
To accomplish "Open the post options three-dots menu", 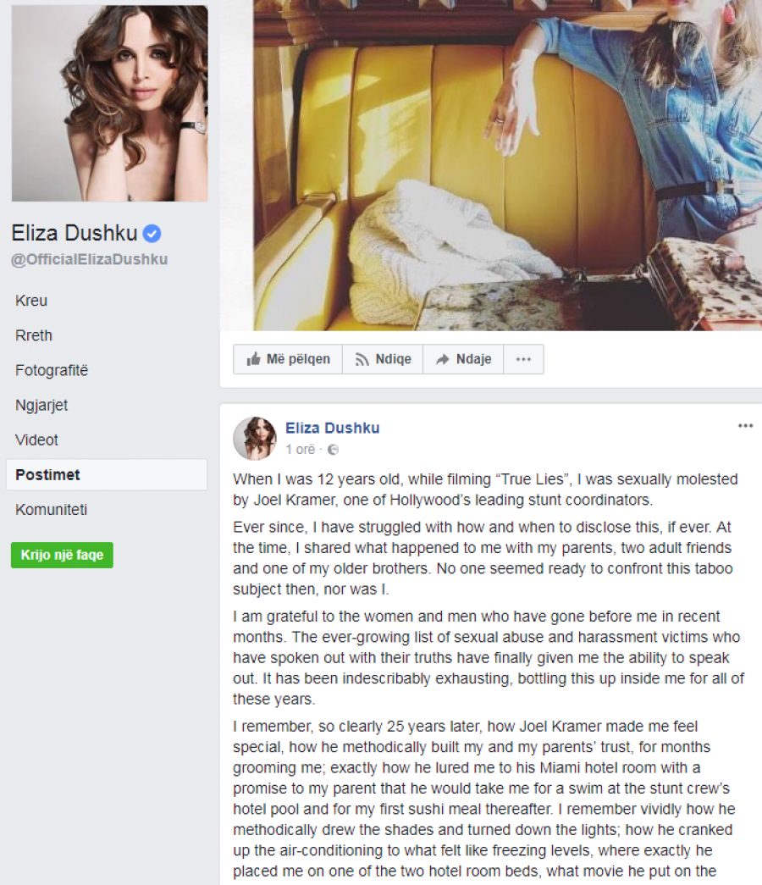I will point(745,426).
